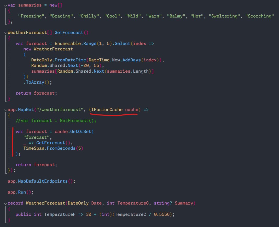This screenshot has width=279, height=227.
Task: Click the value 55 in Random.Shared.Next
Action: point(96,66)
